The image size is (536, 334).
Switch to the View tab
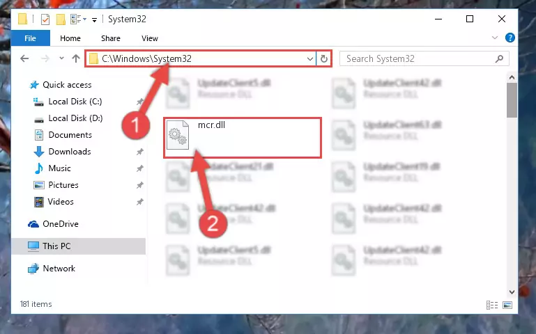click(150, 38)
